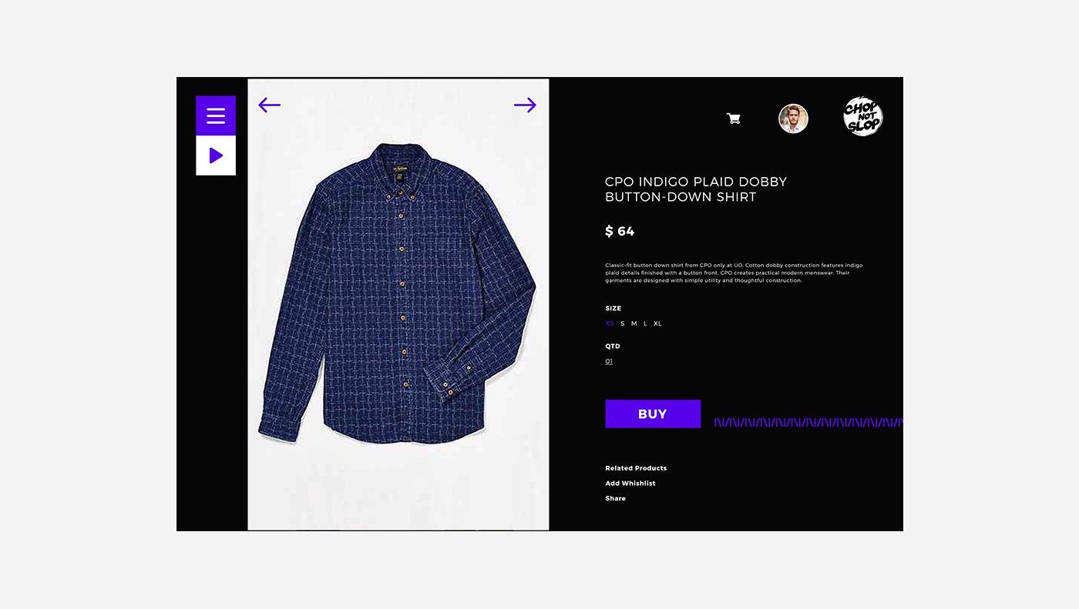The width and height of the screenshot is (1079, 609).
Task: Change the quantity value 01
Action: click(x=609, y=361)
